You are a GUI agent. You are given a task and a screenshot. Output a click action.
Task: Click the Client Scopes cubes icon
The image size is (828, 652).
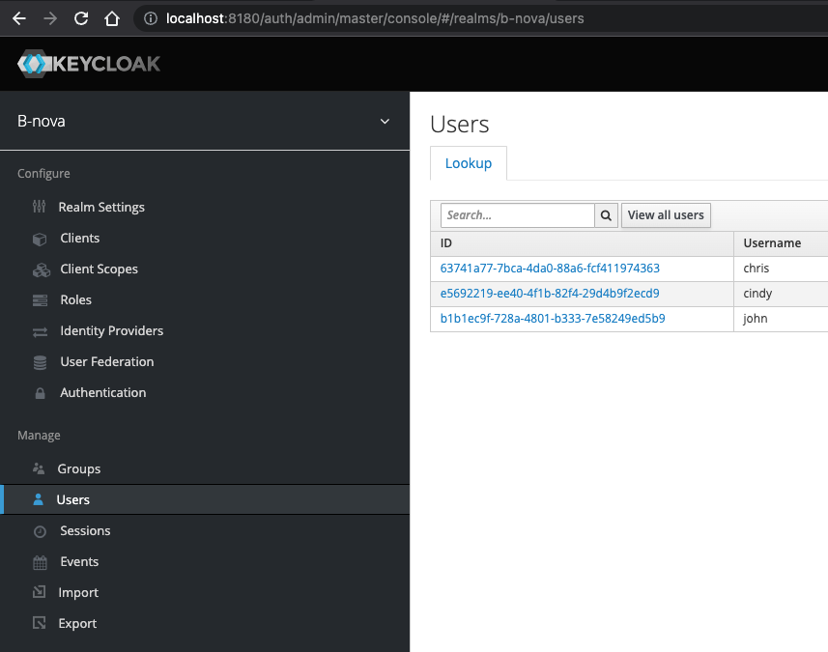(41, 269)
